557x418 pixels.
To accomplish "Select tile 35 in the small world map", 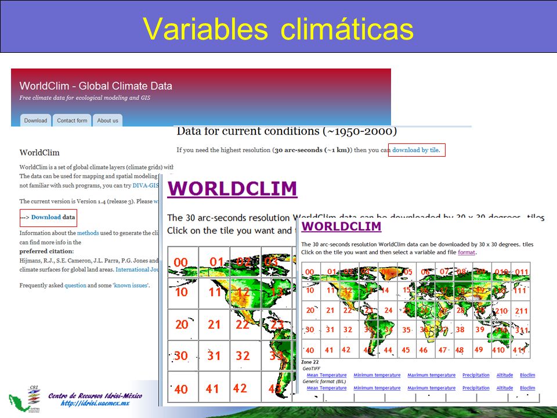I will click(406, 330).
